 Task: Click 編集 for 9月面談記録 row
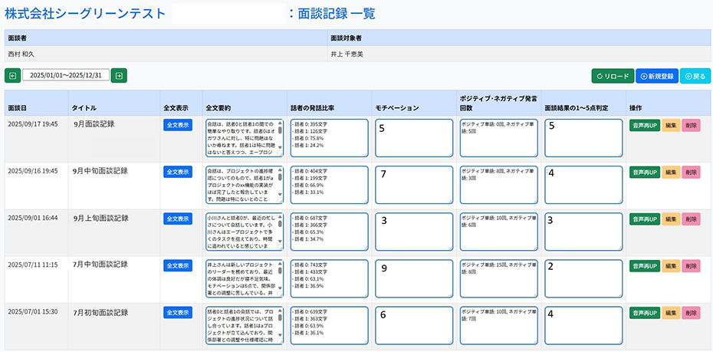coord(670,126)
